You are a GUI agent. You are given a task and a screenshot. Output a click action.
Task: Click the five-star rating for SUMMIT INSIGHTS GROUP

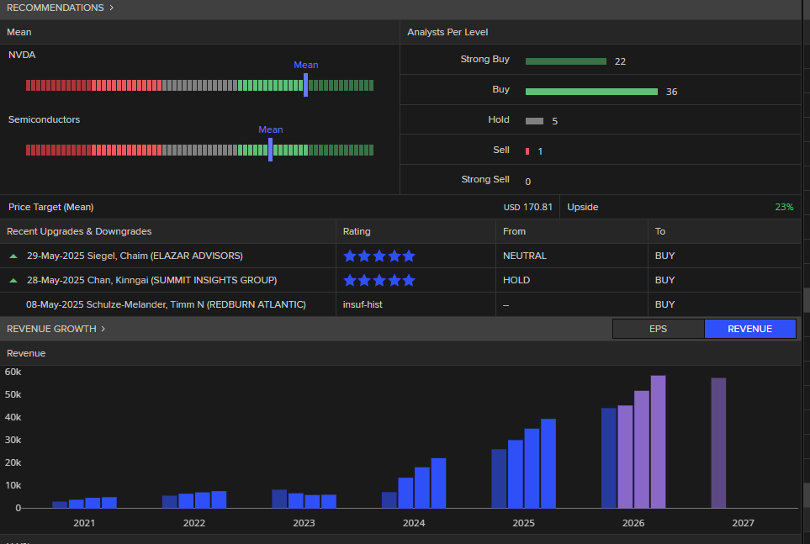(379, 280)
